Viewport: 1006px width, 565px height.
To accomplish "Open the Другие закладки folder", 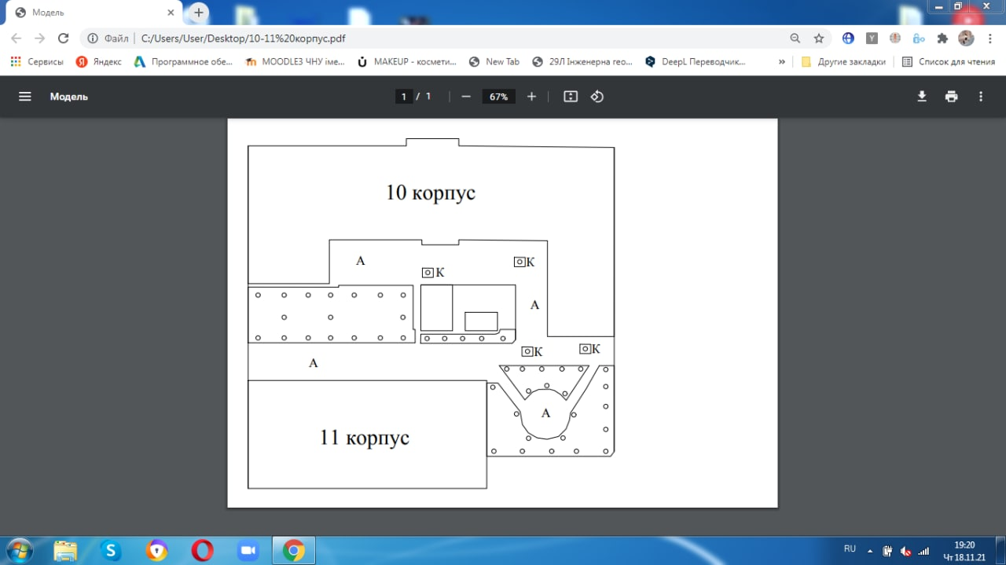I will click(843, 61).
